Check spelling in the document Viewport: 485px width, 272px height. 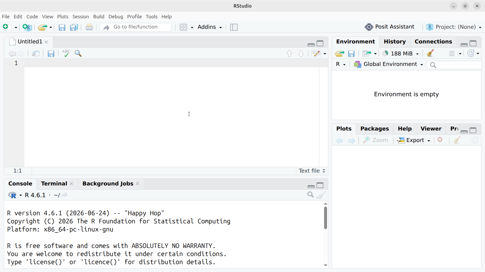coord(66,53)
